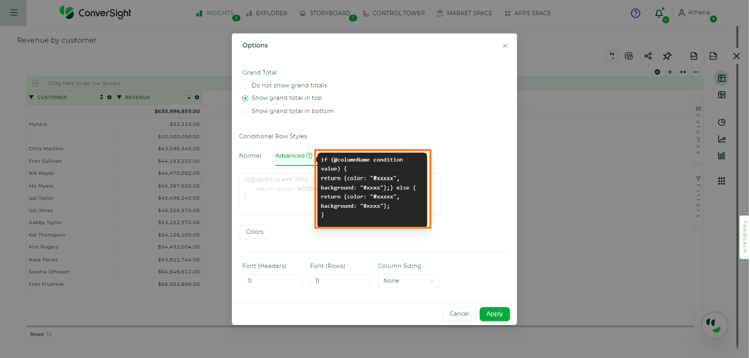Screen dimensions: 750x358
Task: Select the table view icon
Action: pyautogui.click(x=722, y=78)
